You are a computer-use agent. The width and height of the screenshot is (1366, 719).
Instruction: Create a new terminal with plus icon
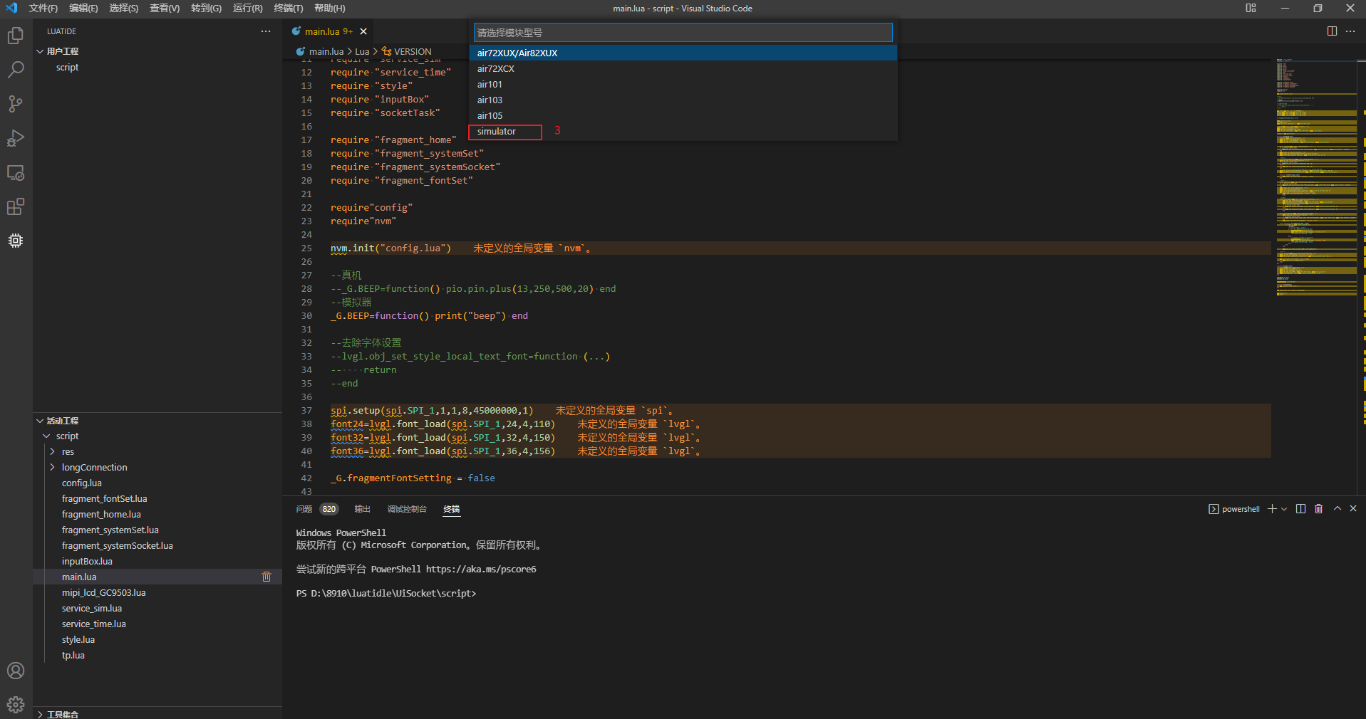tap(1272, 508)
